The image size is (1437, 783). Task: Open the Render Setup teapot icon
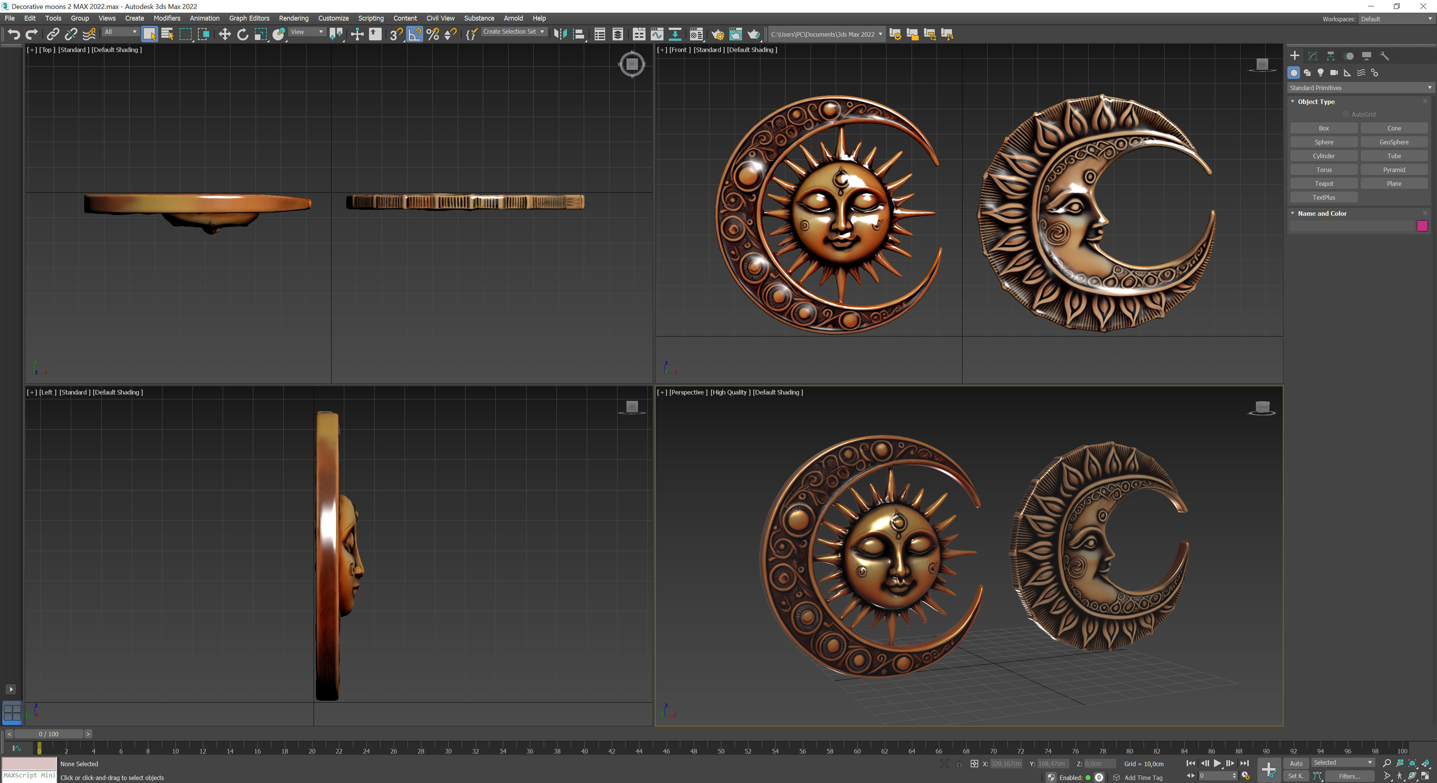pos(717,34)
